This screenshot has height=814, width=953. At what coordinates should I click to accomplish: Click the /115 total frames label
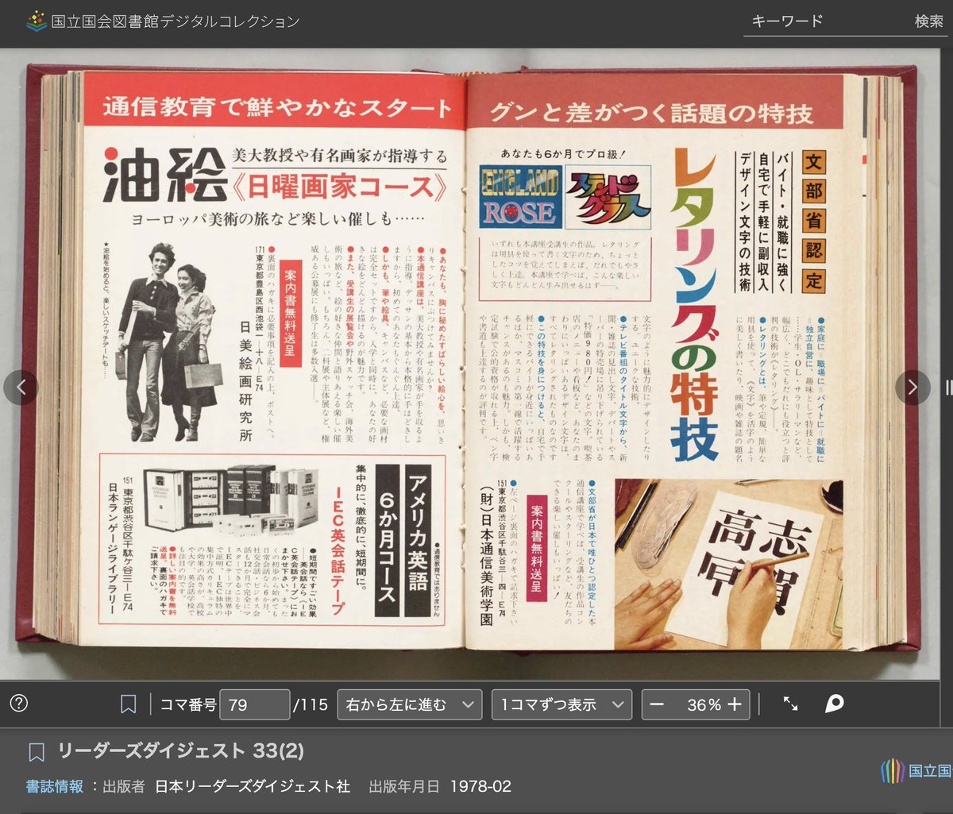click(311, 704)
